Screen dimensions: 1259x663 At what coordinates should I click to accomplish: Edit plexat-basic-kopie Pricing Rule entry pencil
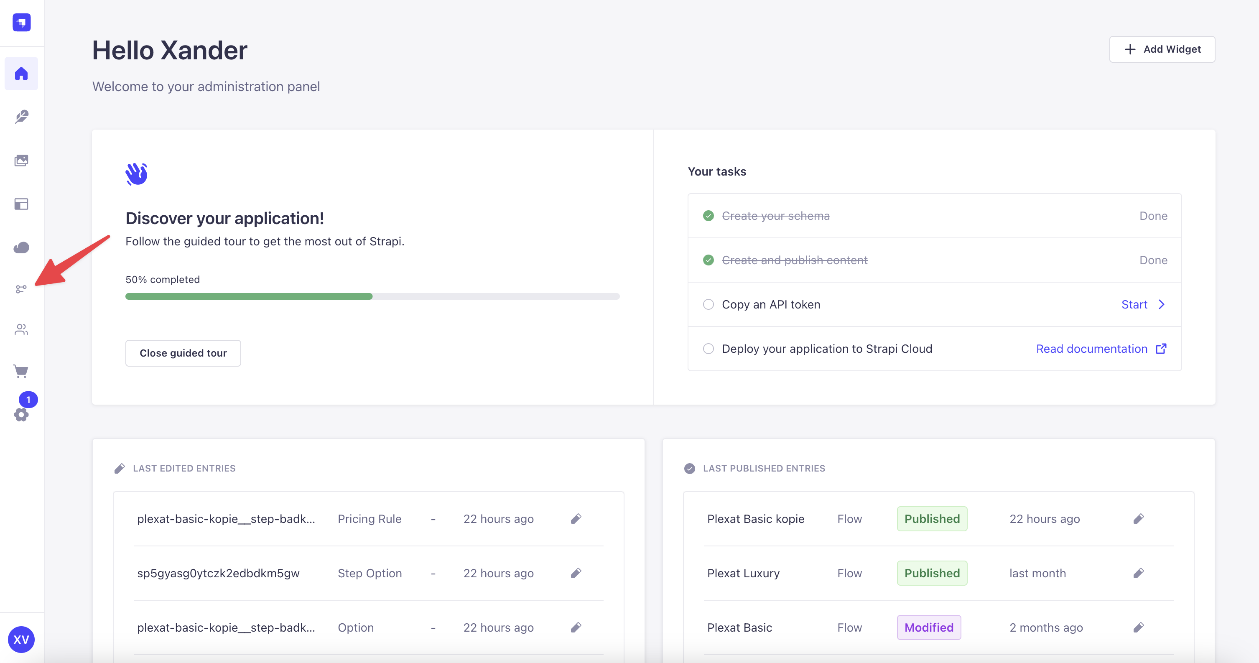click(x=576, y=519)
